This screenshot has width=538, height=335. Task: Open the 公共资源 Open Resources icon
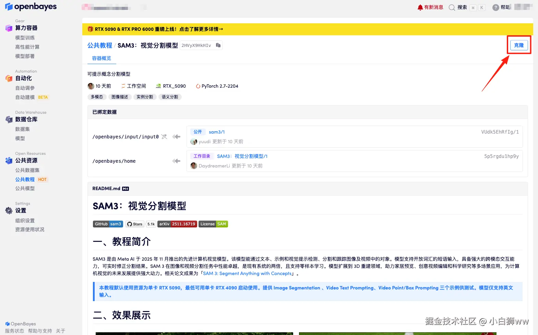[9, 161]
